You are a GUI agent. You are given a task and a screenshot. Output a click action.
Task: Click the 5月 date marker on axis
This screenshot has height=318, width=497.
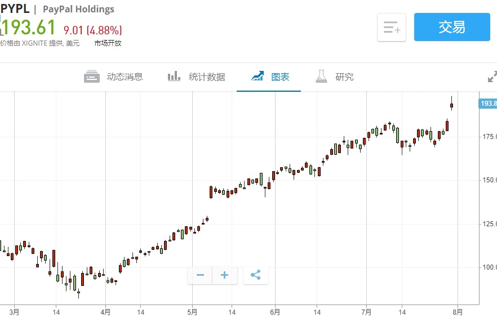coord(193,311)
